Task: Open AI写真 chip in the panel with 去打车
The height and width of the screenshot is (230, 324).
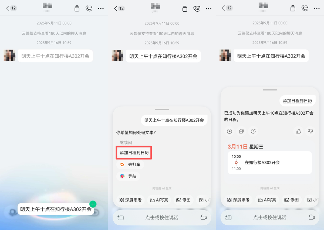Action: click(159, 200)
